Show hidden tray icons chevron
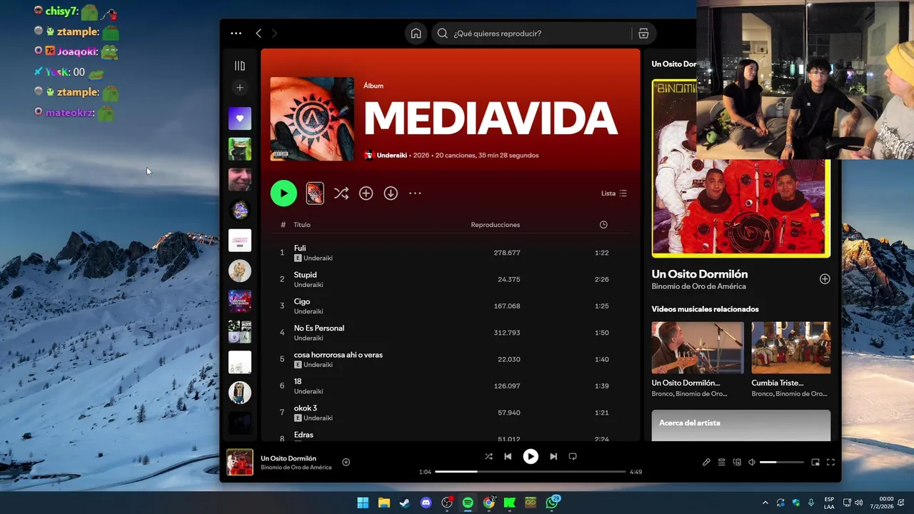This screenshot has height=514, width=914. (765, 503)
